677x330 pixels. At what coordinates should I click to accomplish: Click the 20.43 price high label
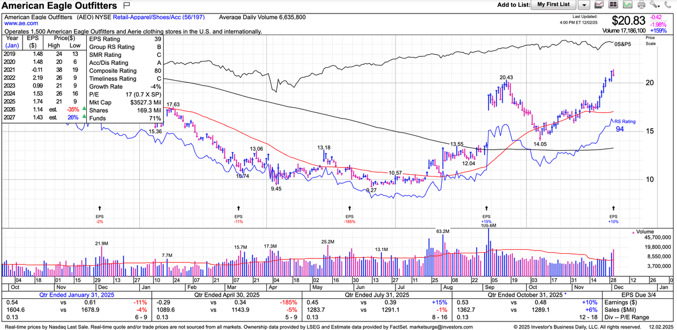click(x=506, y=77)
